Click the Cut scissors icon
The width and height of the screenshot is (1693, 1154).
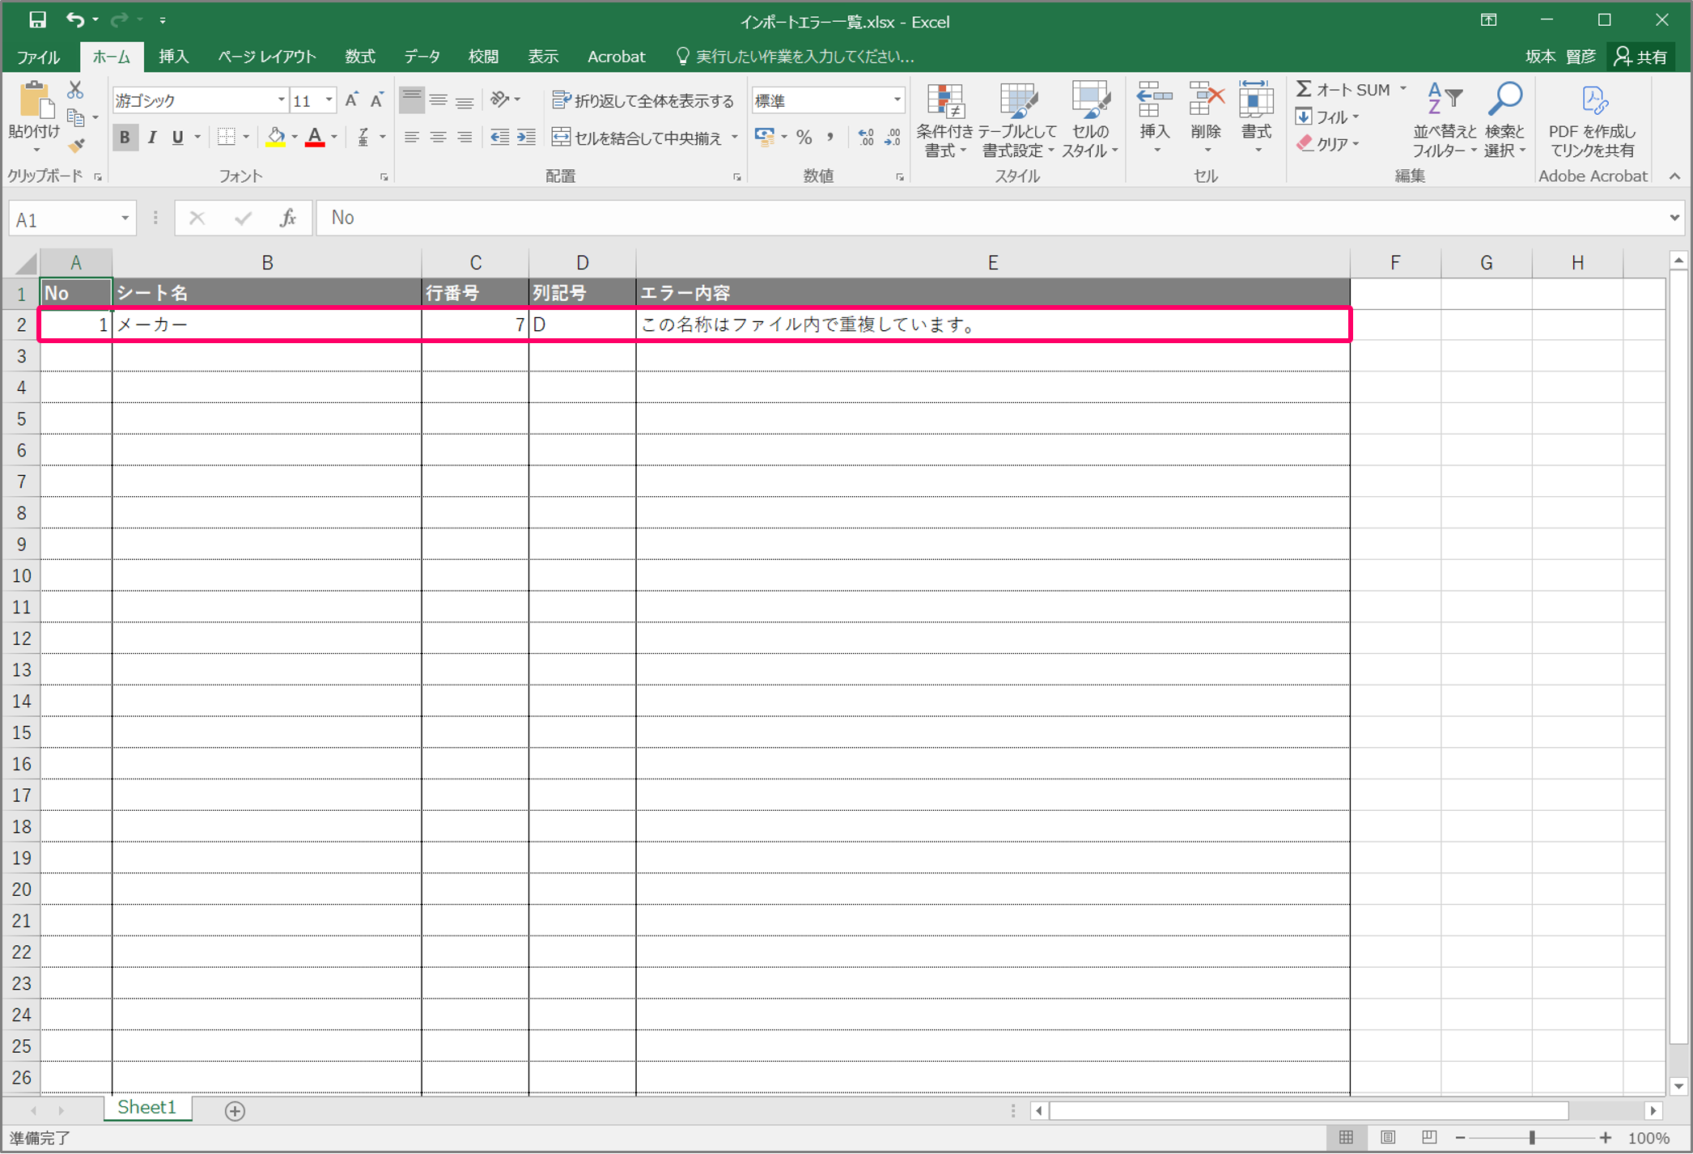pos(75,91)
